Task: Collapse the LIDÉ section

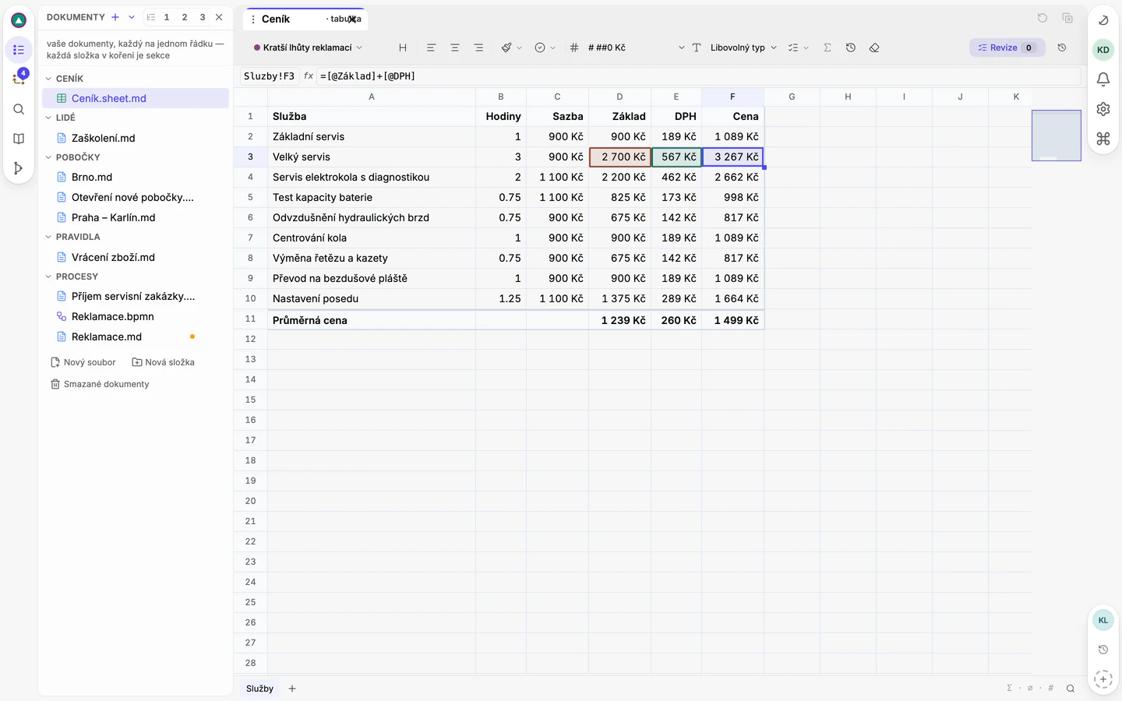Action: [48, 118]
